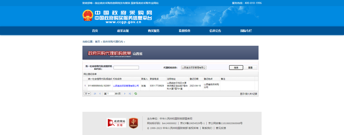344x135 pixels.
Task: Click the 重置 reset button
Action: [250, 68]
